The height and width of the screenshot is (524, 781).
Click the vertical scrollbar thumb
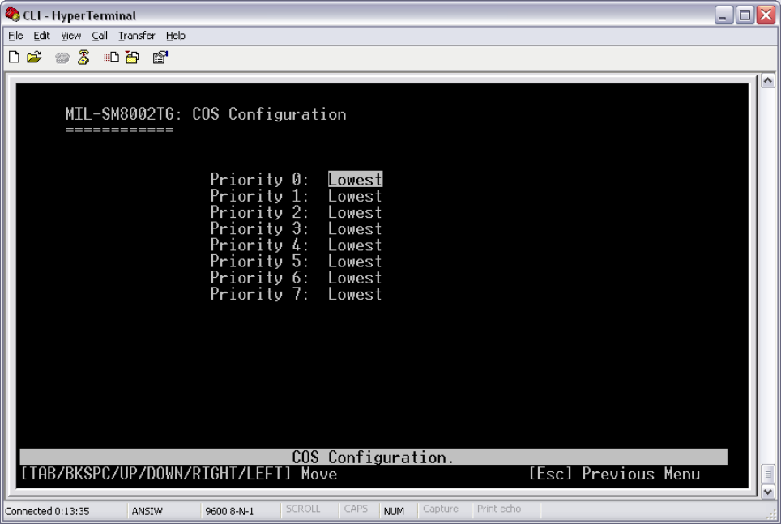coord(767,473)
